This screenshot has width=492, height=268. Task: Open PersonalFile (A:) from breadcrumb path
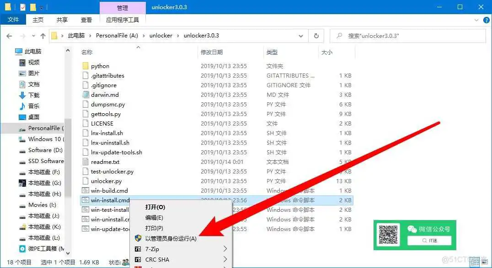(x=118, y=36)
